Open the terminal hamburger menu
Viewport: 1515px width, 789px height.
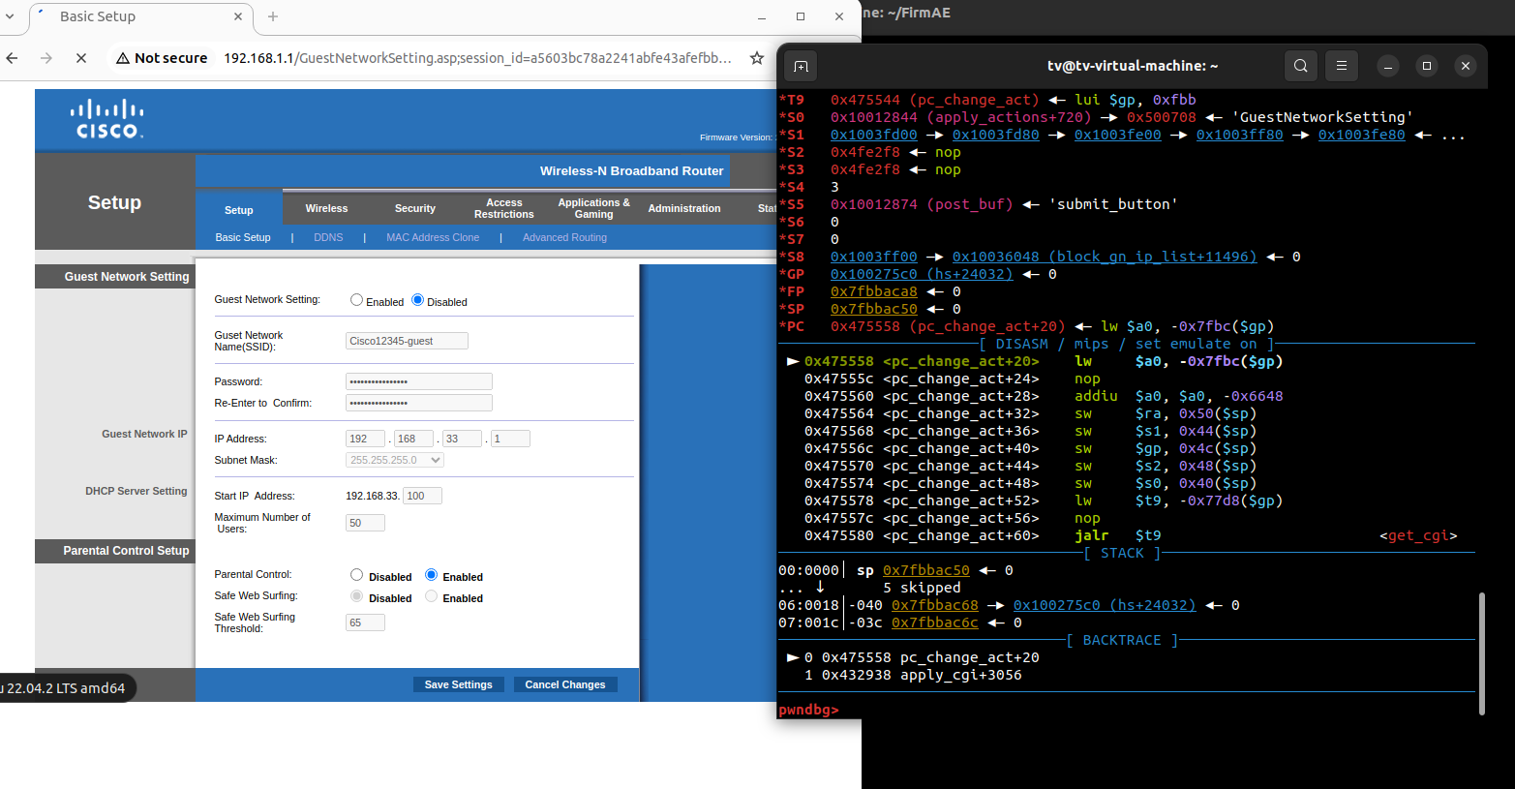tap(1342, 66)
